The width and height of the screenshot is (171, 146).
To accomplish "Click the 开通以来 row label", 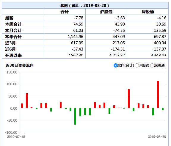I will coord(13,55).
